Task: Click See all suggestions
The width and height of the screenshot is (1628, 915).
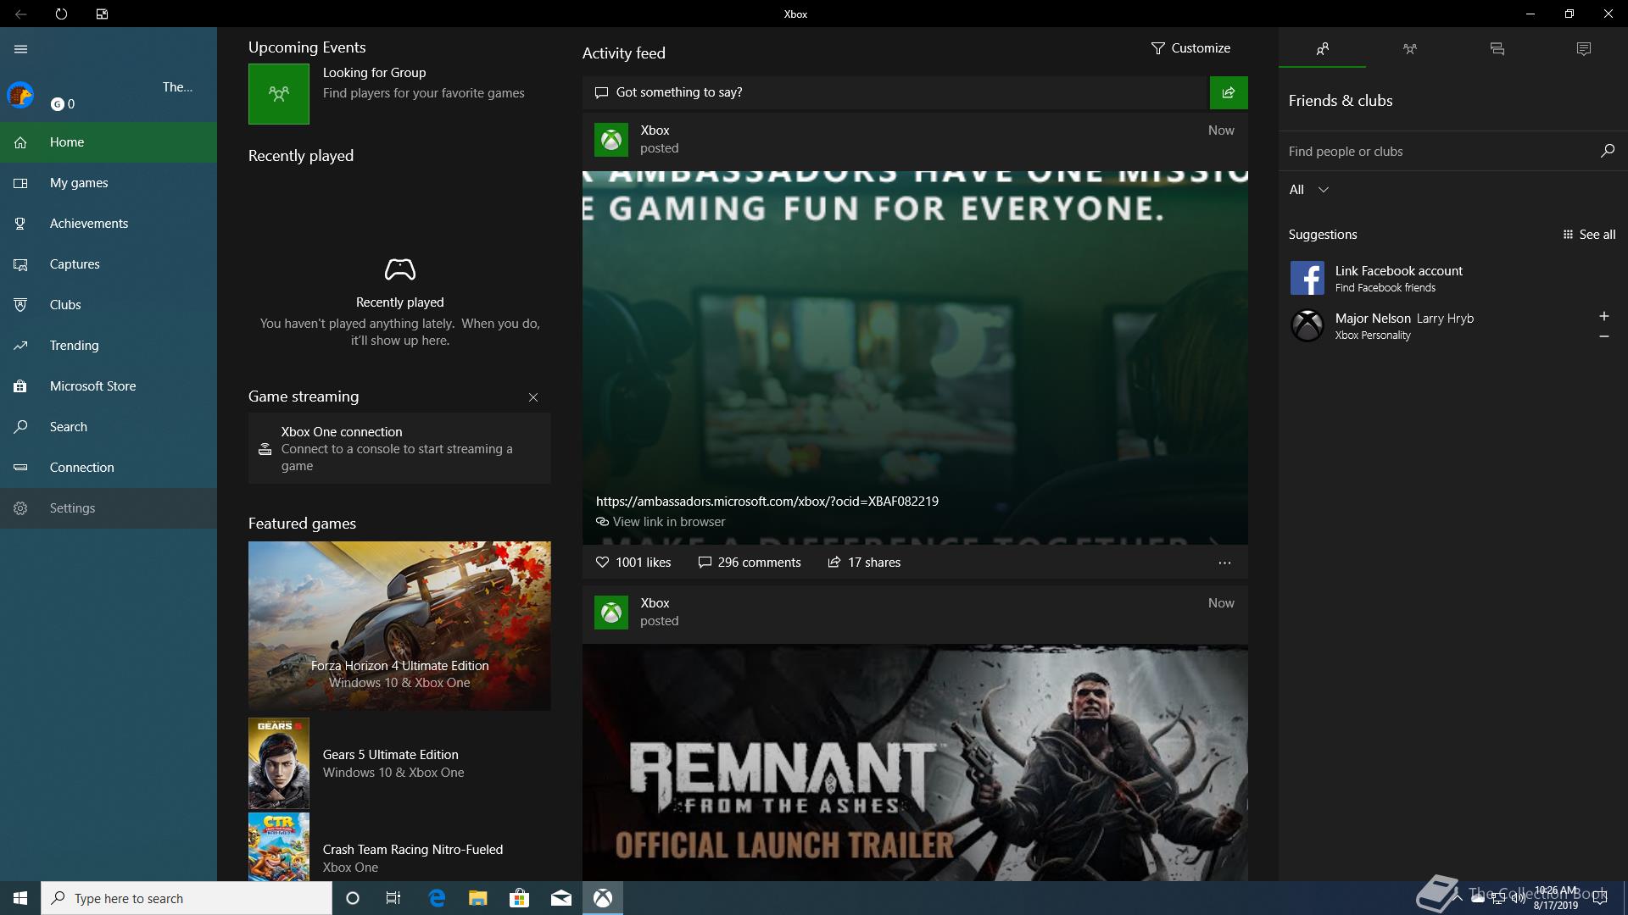Action: pyautogui.click(x=1589, y=235)
